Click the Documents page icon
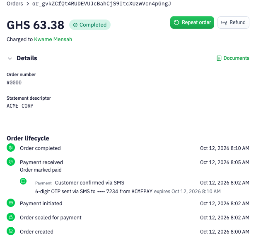Screen dimensions: 256x241 (x=219, y=58)
